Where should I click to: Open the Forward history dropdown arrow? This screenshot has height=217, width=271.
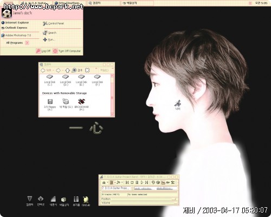(63, 71)
